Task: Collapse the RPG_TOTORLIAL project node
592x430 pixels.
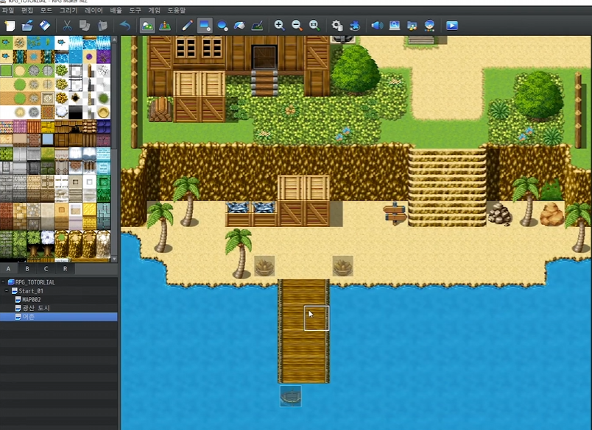Action: pos(4,282)
